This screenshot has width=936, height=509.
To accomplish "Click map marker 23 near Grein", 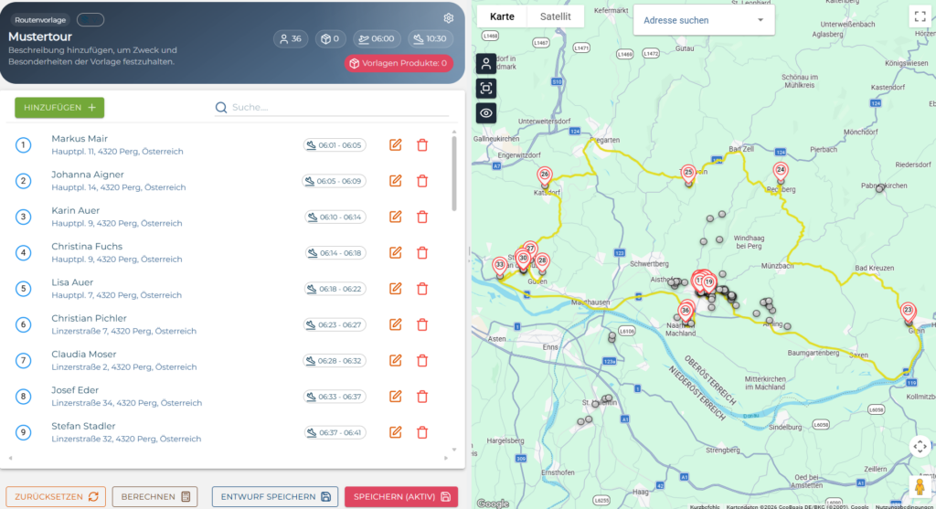I will click(908, 313).
